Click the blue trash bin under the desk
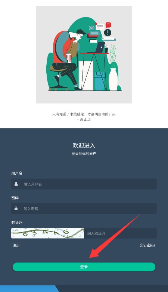 coord(99,81)
